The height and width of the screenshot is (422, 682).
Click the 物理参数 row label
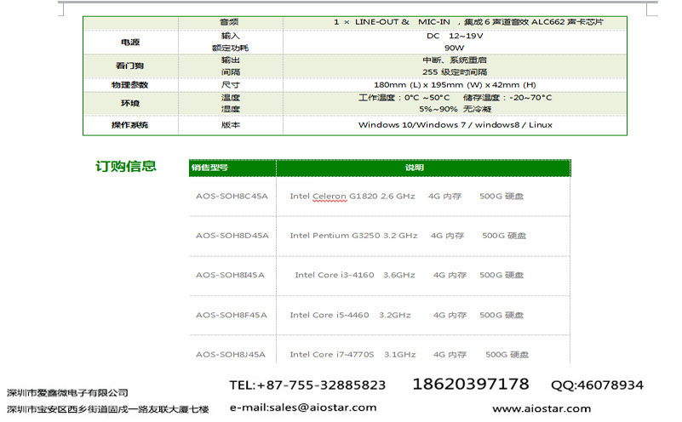[x=129, y=85]
